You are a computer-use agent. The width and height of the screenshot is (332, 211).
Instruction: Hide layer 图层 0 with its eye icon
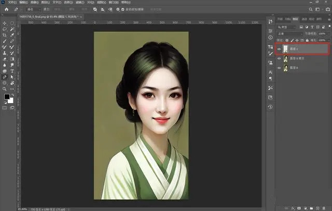(x=279, y=68)
